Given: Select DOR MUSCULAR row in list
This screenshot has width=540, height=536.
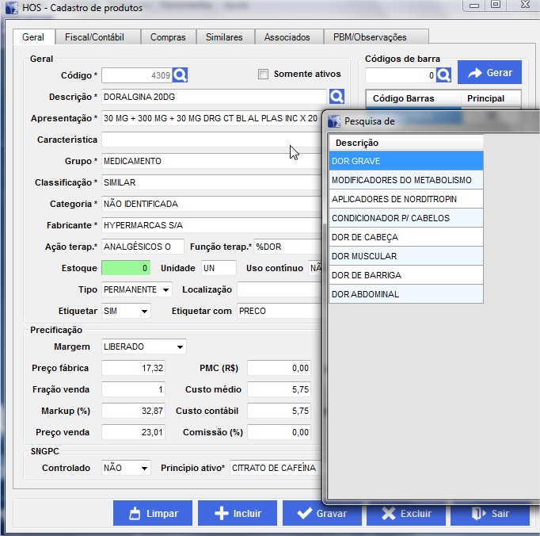Looking at the screenshot, I should point(405,256).
